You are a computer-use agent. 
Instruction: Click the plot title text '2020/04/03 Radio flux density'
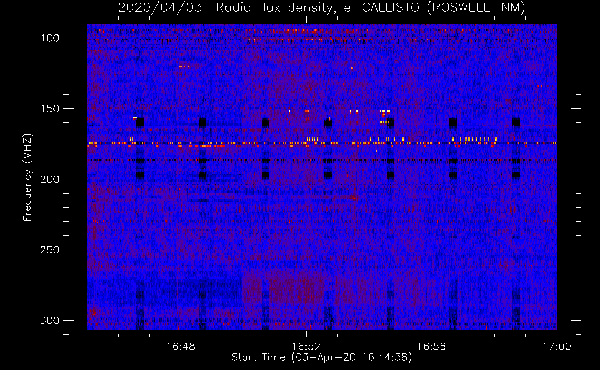(225, 7)
